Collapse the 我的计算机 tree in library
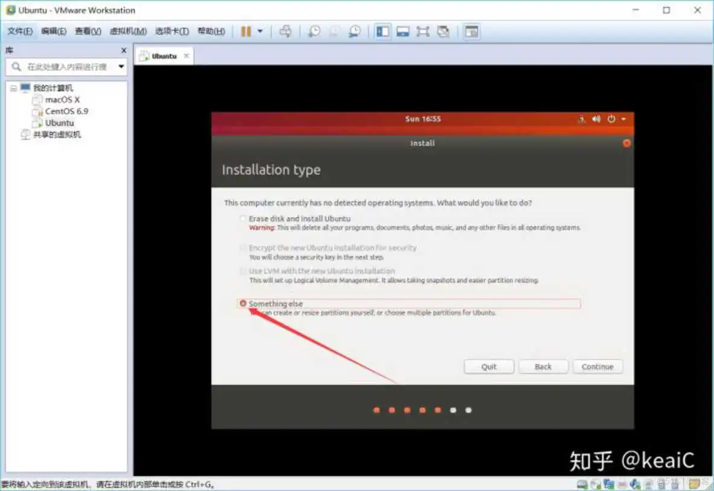714x491 pixels. click(13, 87)
